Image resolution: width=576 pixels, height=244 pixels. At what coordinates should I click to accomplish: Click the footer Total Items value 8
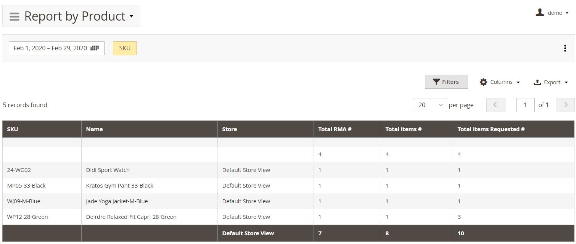387,233
